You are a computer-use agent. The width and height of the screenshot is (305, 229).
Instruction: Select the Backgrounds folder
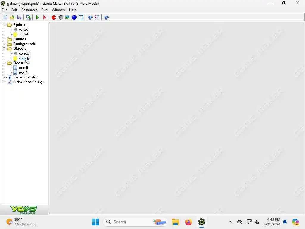pos(24,44)
